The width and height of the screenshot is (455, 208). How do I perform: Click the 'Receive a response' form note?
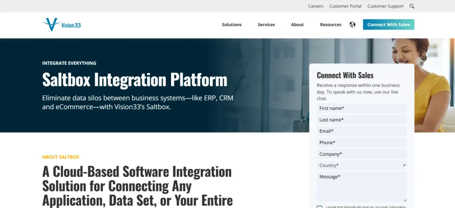pyautogui.click(x=358, y=92)
